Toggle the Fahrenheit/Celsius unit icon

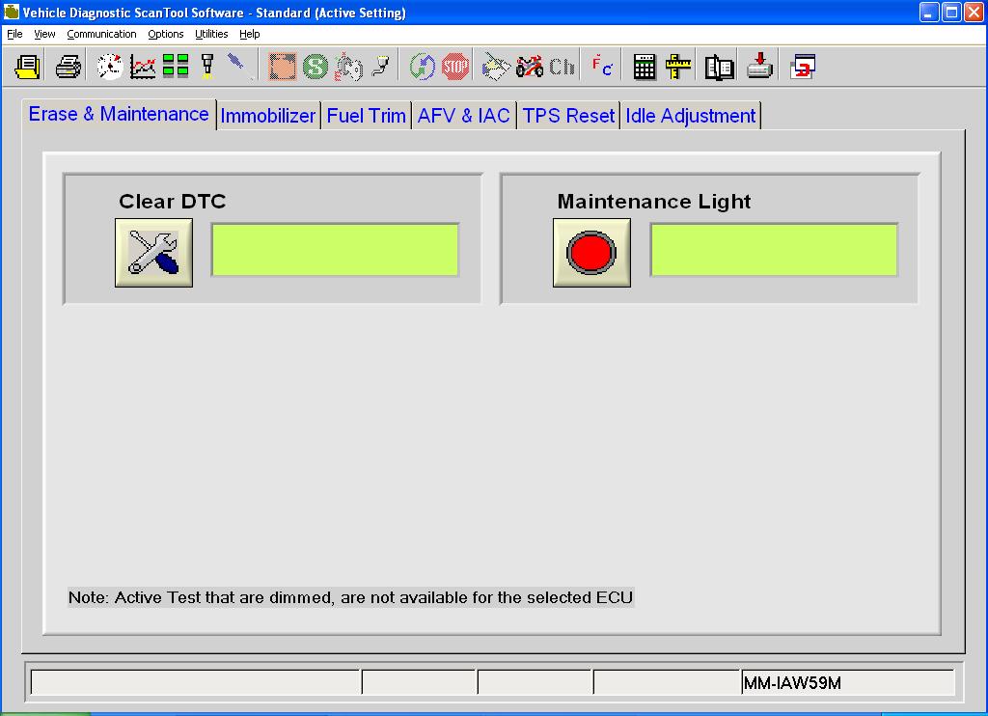(x=602, y=67)
